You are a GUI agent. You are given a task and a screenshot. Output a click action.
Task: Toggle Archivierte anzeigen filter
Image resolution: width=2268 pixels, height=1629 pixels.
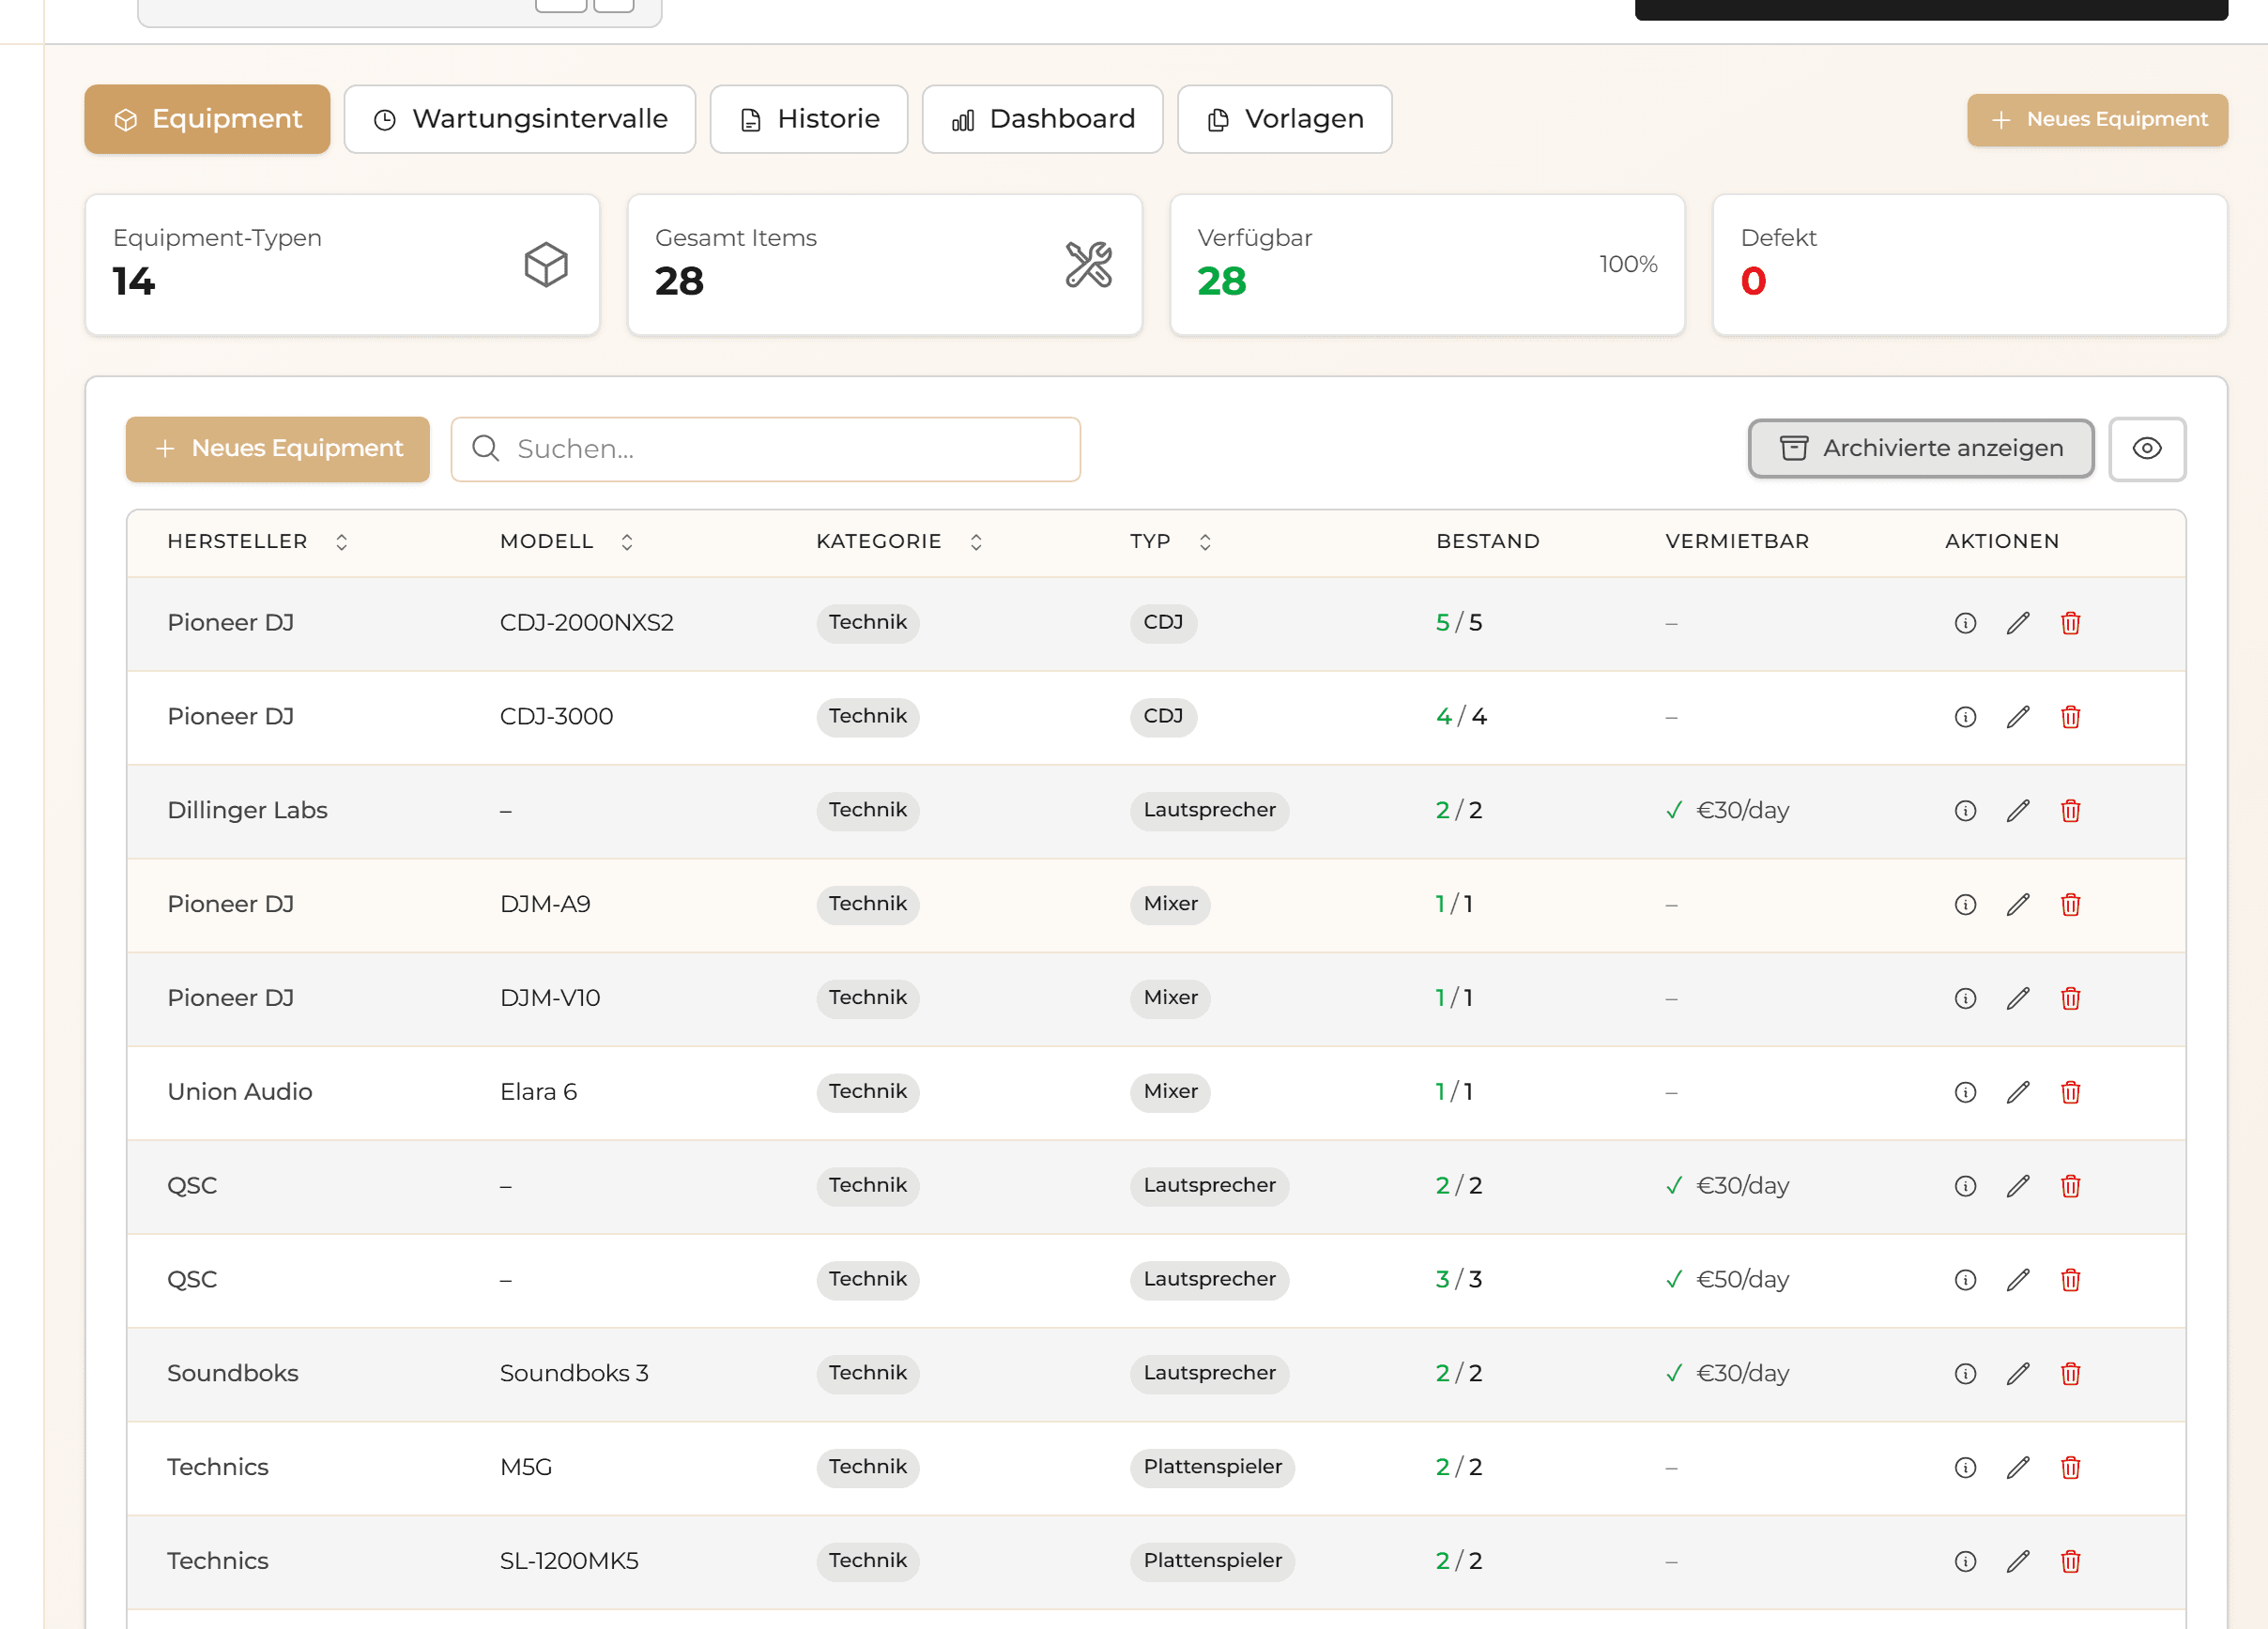coord(1920,449)
